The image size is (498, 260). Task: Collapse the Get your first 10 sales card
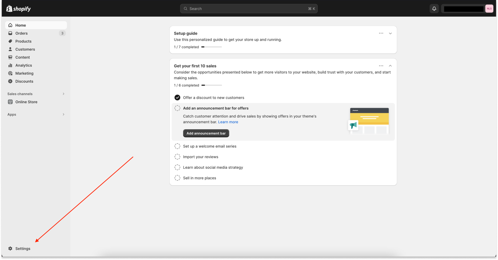[390, 65]
